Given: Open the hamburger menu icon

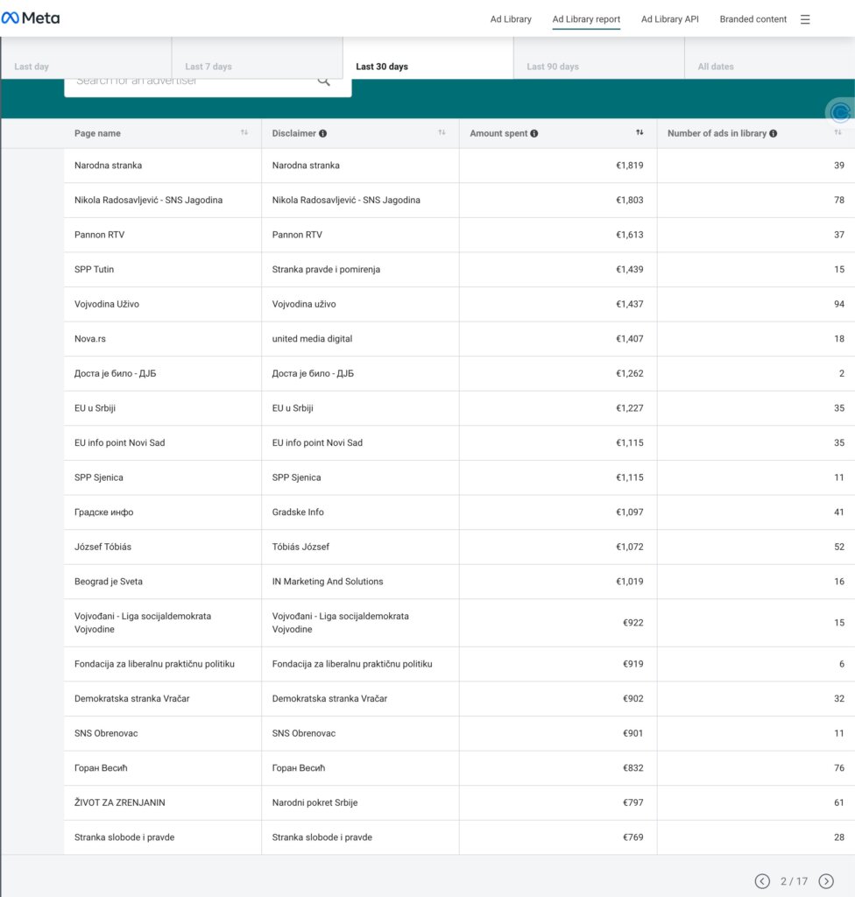Looking at the screenshot, I should [805, 19].
